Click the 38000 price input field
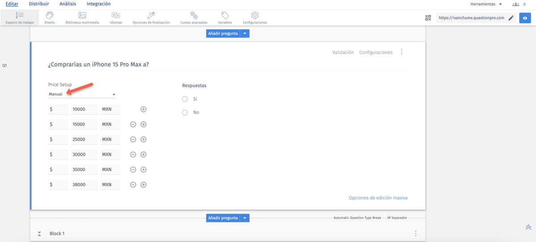 click(x=84, y=184)
